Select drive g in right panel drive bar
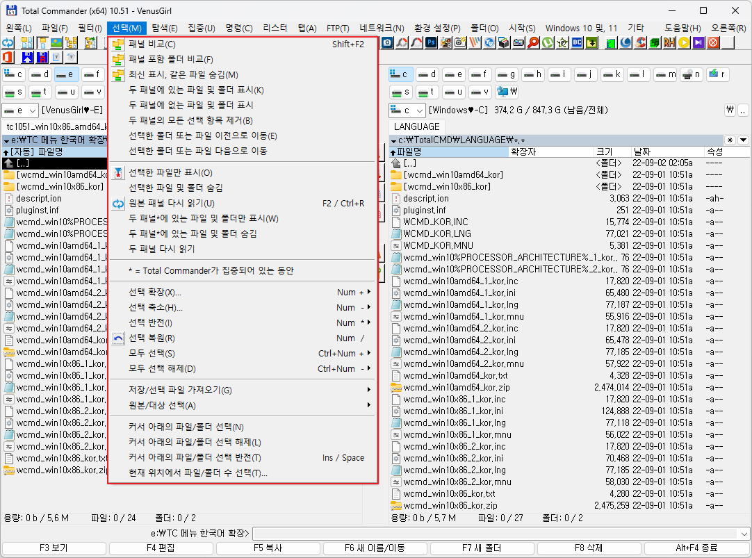The width and height of the screenshot is (752, 558). point(507,74)
